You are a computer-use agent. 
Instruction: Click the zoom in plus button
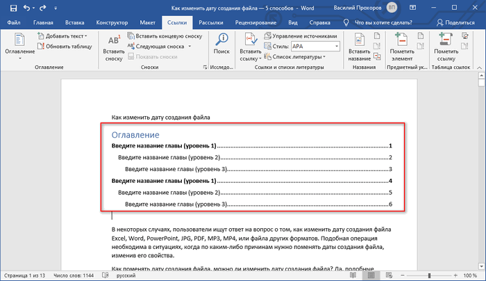point(455,275)
